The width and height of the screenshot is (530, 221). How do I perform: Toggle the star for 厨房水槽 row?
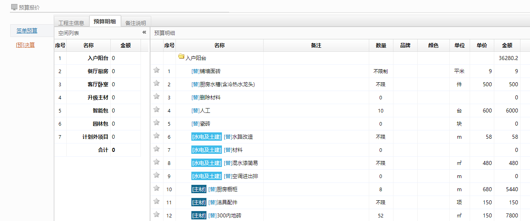pos(156,83)
